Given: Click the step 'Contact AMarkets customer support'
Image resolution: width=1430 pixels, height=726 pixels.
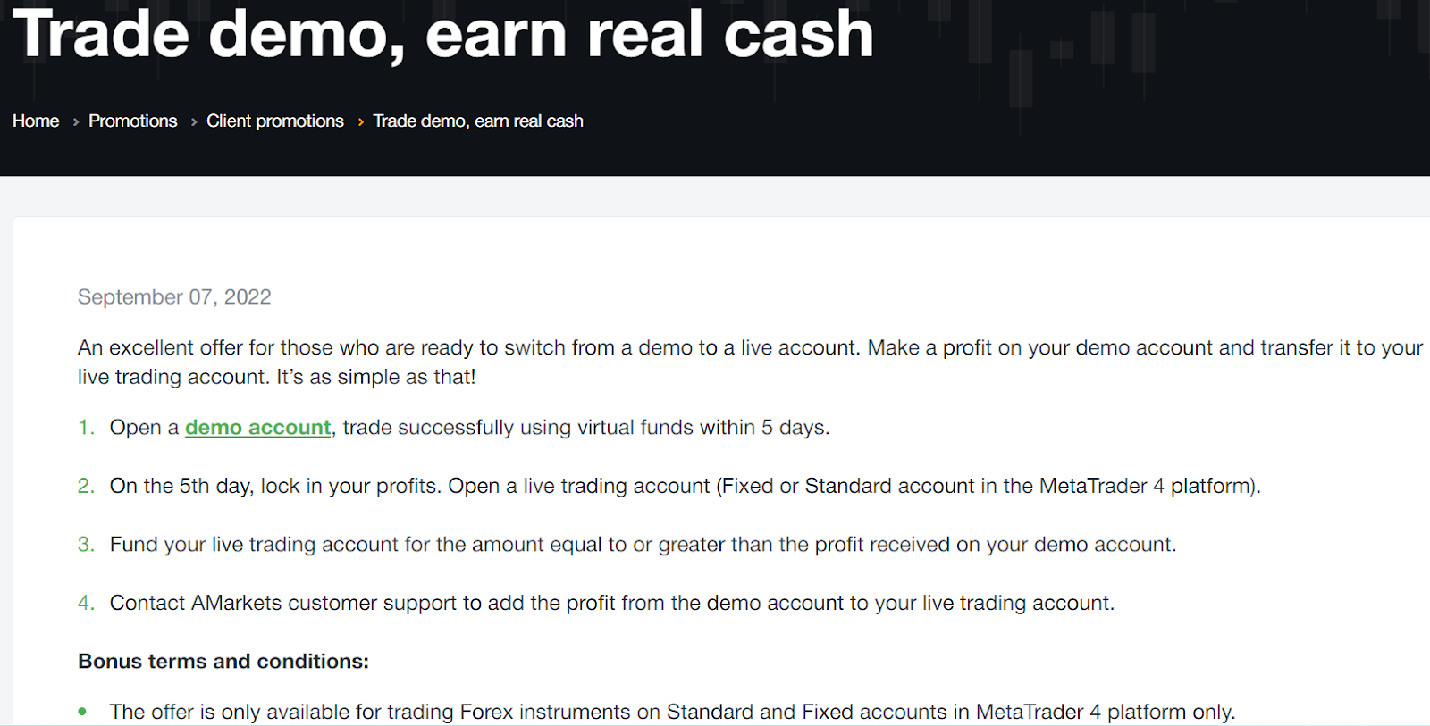Looking at the screenshot, I should click(x=612, y=603).
